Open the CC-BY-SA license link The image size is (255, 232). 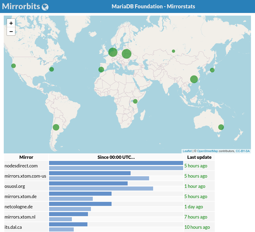point(242,151)
